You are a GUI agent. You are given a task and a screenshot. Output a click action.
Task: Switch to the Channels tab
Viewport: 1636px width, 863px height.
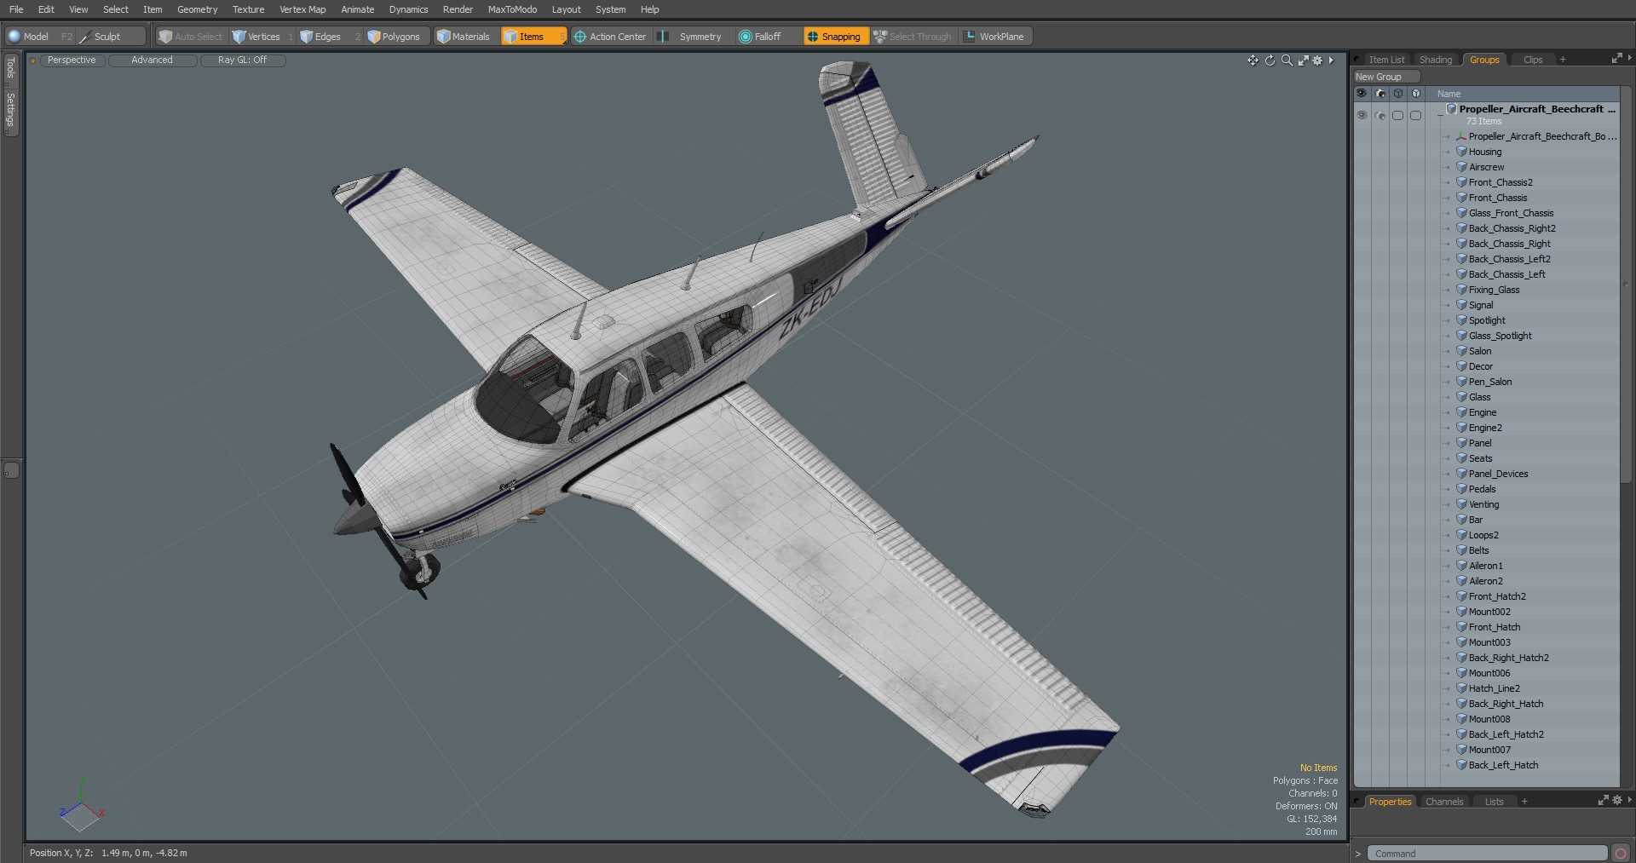tap(1444, 802)
